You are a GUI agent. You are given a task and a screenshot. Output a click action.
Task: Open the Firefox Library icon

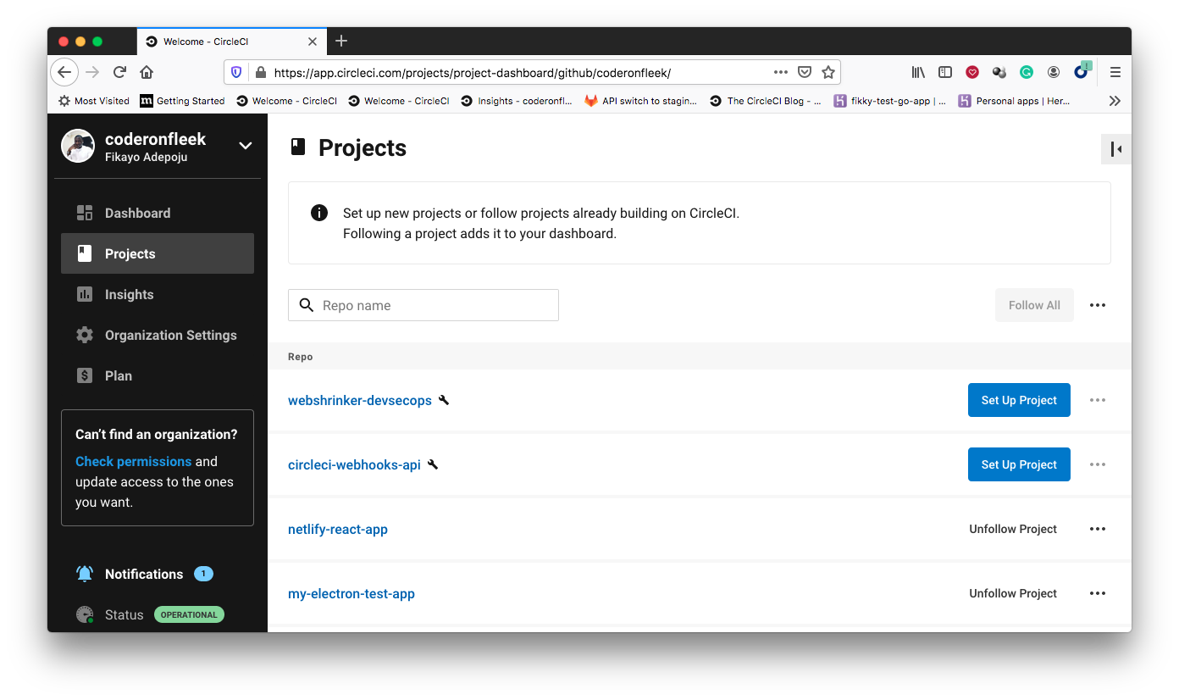coord(918,72)
